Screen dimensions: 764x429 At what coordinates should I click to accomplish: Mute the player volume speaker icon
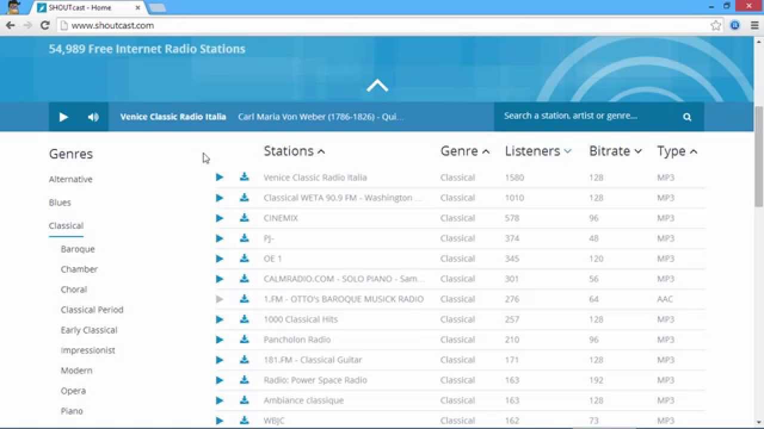tap(93, 117)
